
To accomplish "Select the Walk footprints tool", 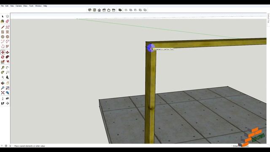I will [3, 103].
